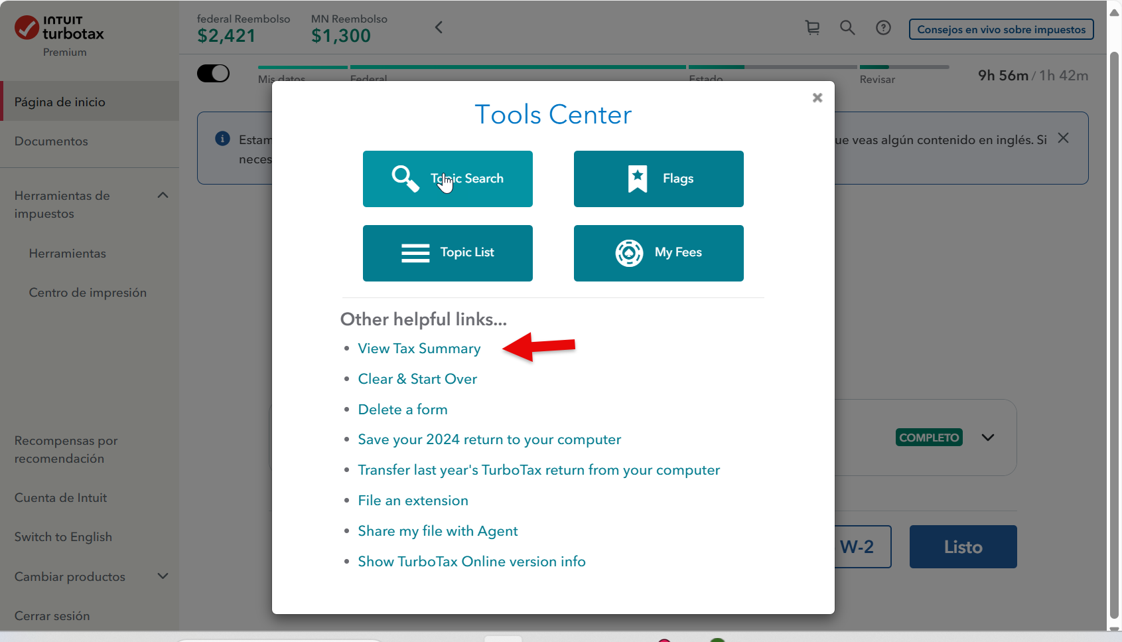1122x642 pixels.
Task: Toggle the black switch near progress bar
Action: point(213,74)
